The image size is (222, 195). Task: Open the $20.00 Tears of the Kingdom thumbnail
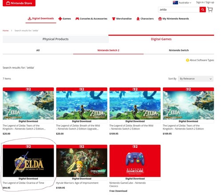tap(28, 105)
